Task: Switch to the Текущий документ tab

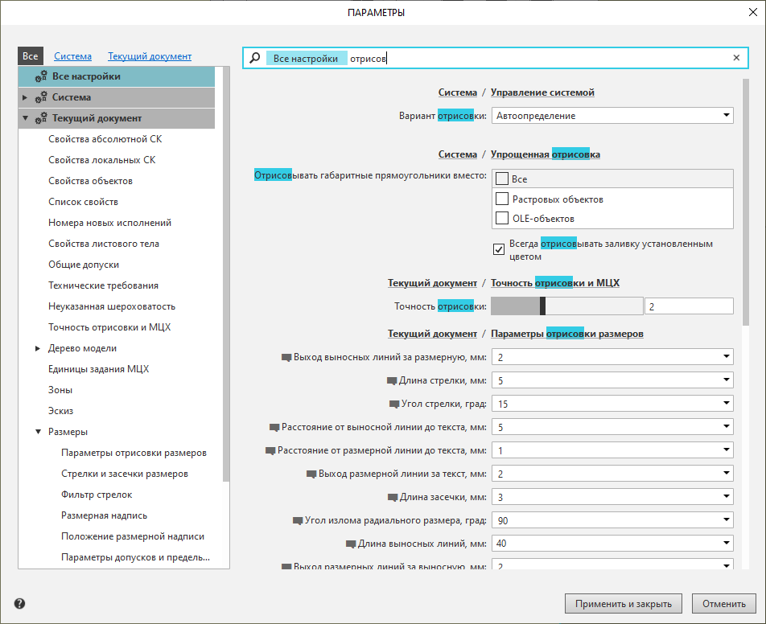Action: click(150, 56)
